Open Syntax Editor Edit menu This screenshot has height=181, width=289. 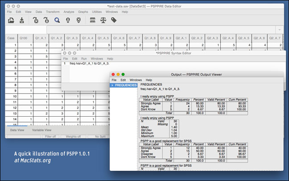point(74,59)
